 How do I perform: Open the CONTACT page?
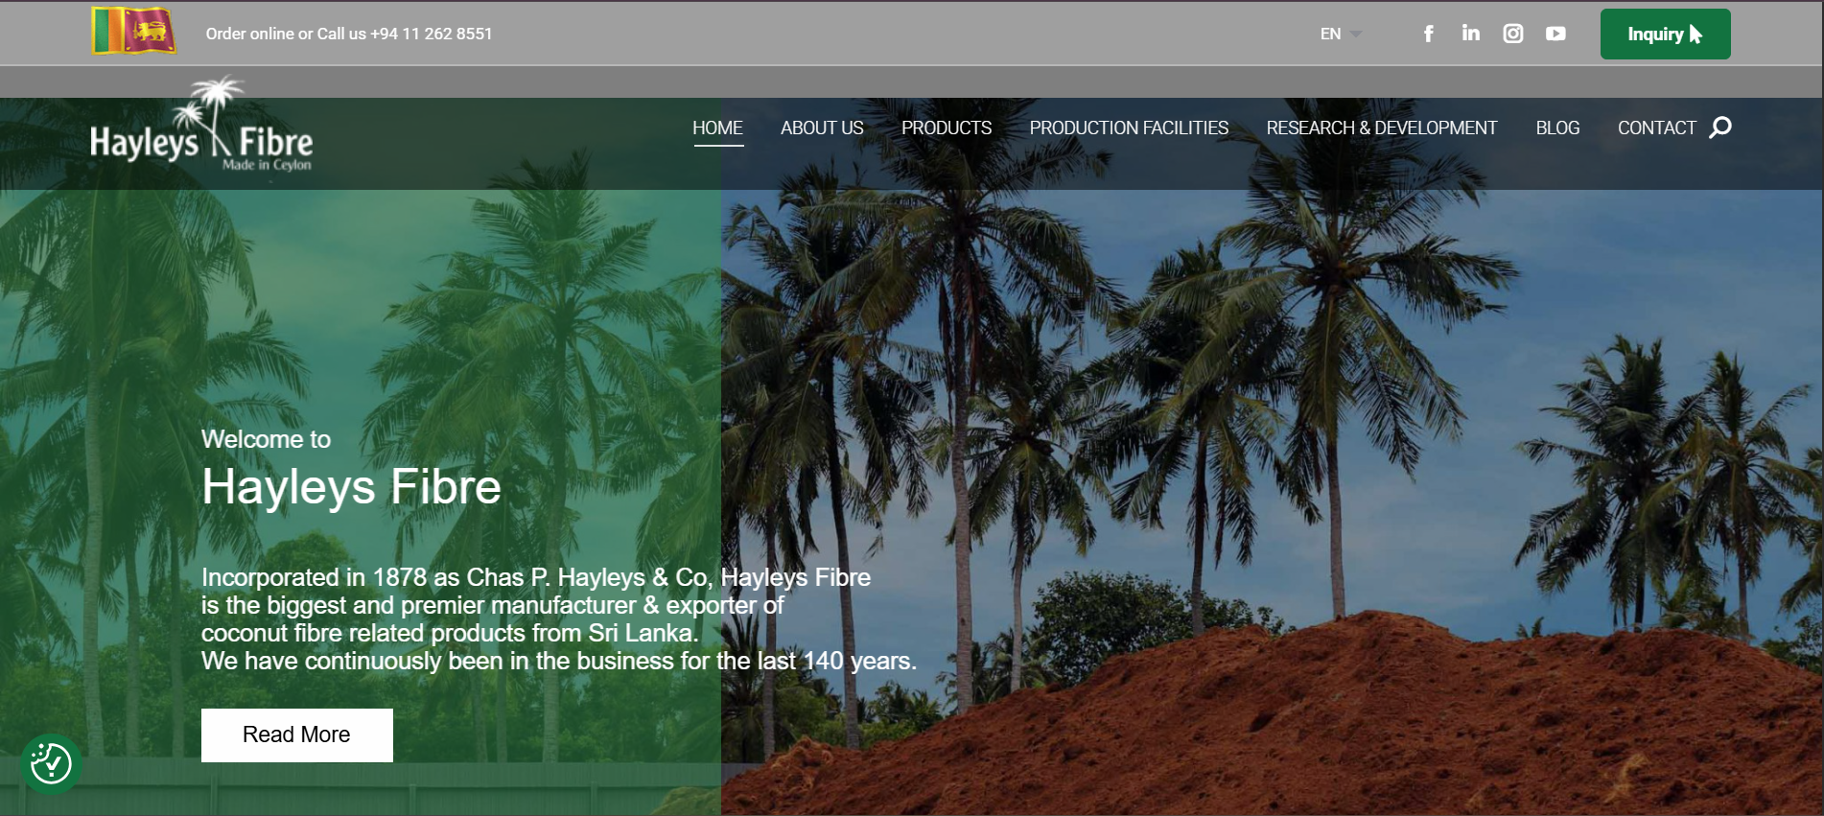1656,128
